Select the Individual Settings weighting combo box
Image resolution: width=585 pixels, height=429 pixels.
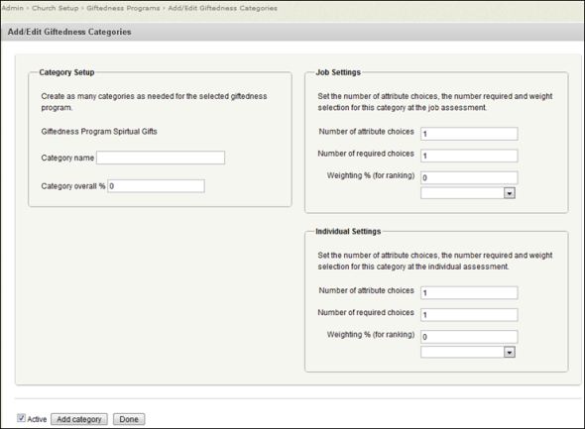click(x=468, y=353)
